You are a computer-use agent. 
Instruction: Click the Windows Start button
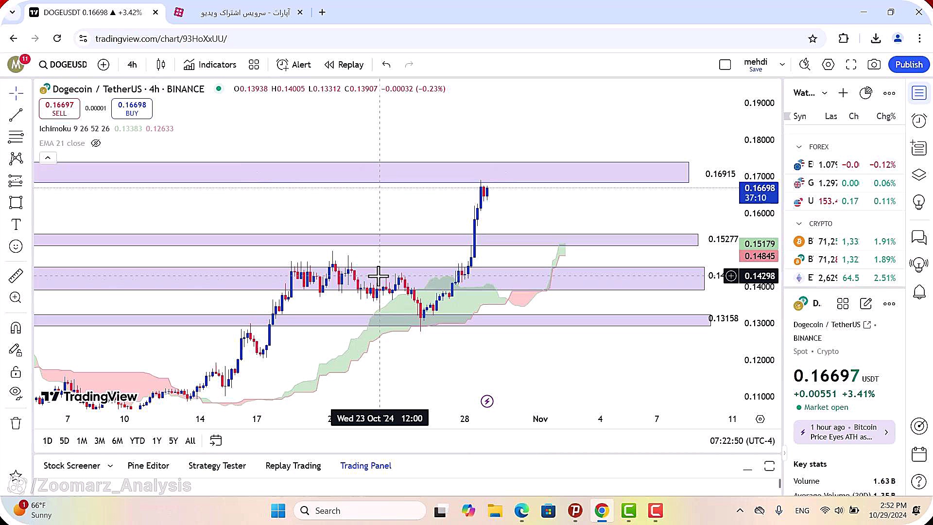coord(278,511)
